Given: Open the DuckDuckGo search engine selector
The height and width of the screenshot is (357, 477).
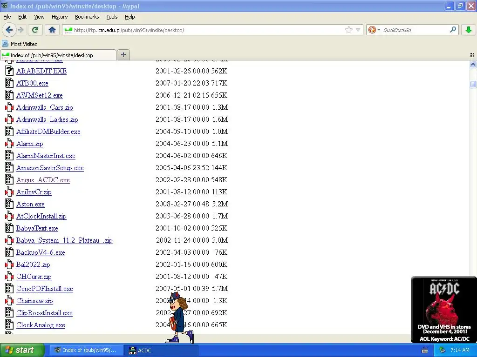Looking at the screenshot, I should tap(374, 30).
